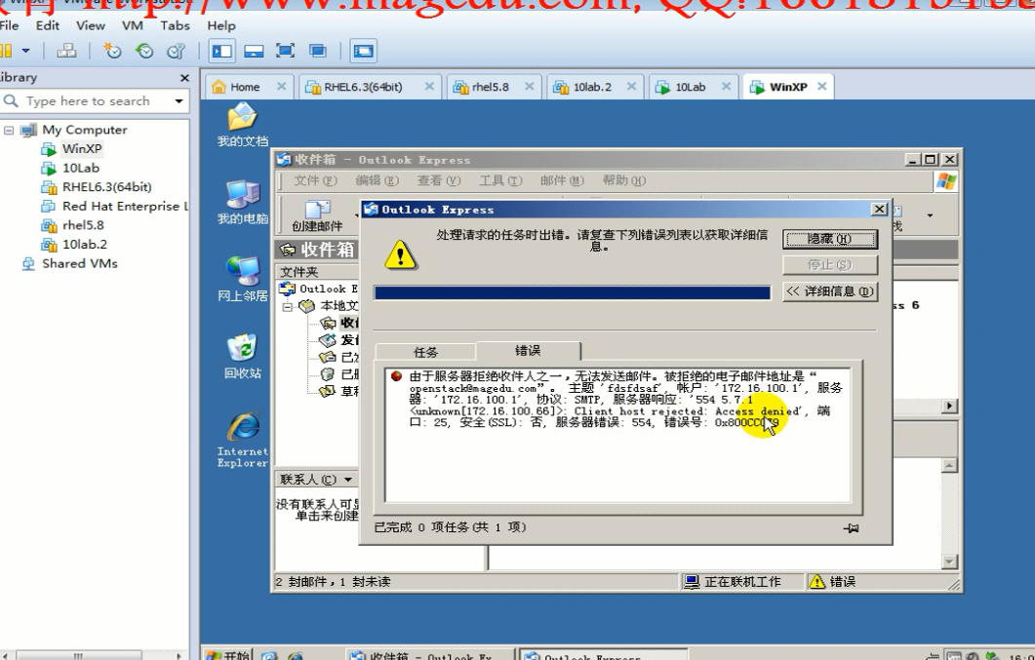Select the 错误 tab in dialog
The image size is (1035, 660).
pos(528,351)
